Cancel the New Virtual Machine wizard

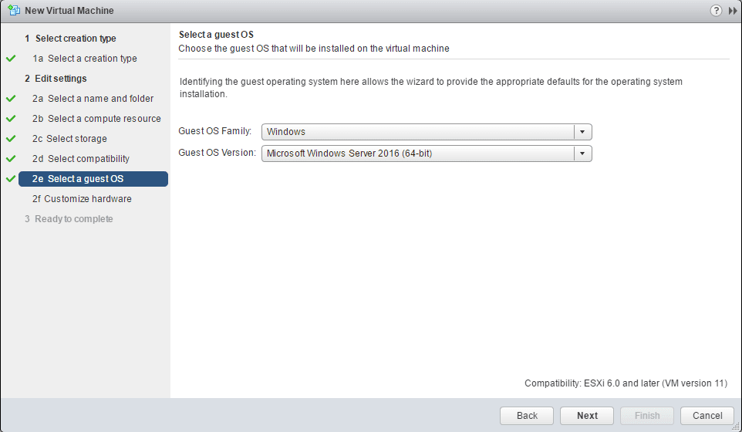coord(707,416)
